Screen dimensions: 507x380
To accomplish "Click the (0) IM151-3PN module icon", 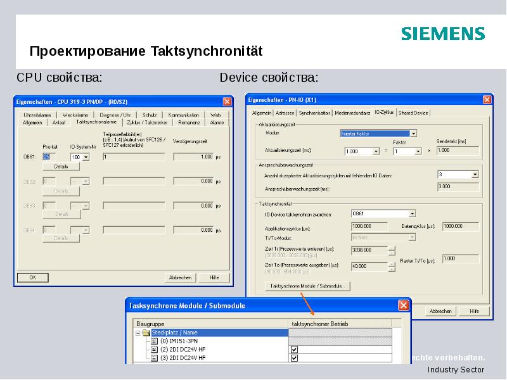I will (x=155, y=341).
